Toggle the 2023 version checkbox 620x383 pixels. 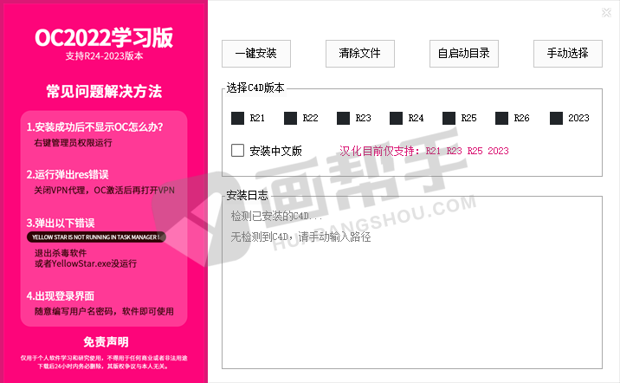click(556, 118)
